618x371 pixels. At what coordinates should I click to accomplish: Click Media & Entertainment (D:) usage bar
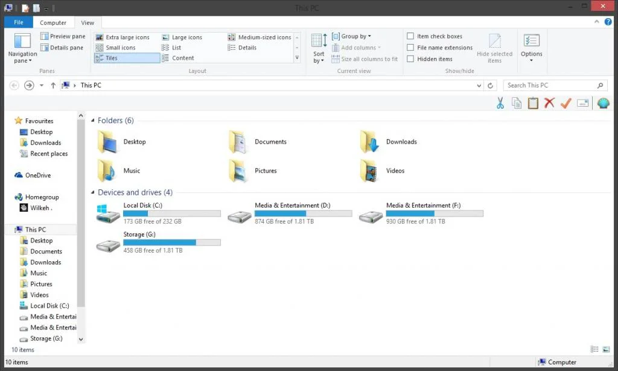[303, 214]
